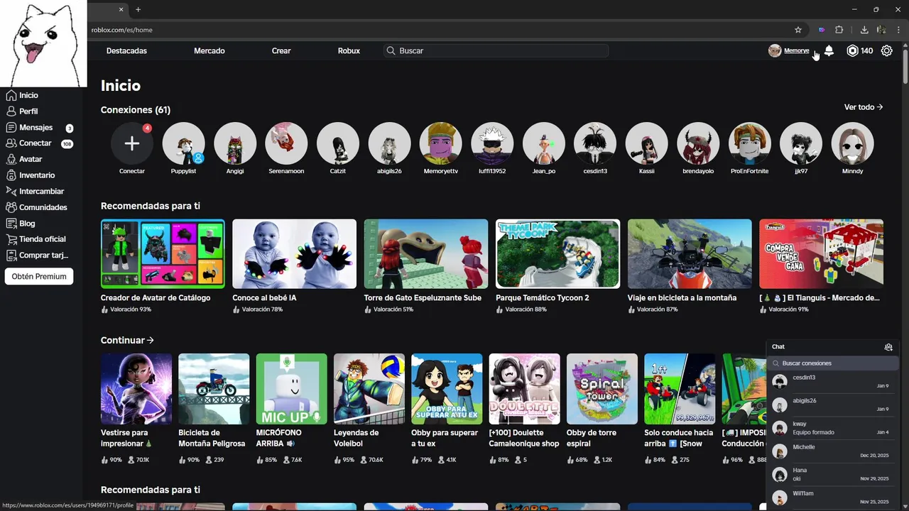Open Angigi's connection avatar
Screen dimensions: 909x511
235,143
